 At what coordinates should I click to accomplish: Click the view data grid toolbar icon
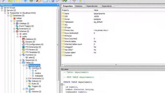pos(45,1)
